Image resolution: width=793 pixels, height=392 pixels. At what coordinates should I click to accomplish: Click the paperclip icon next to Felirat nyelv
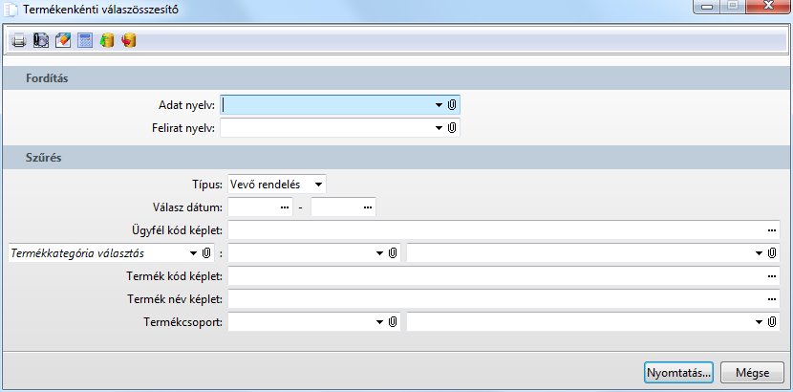click(452, 127)
